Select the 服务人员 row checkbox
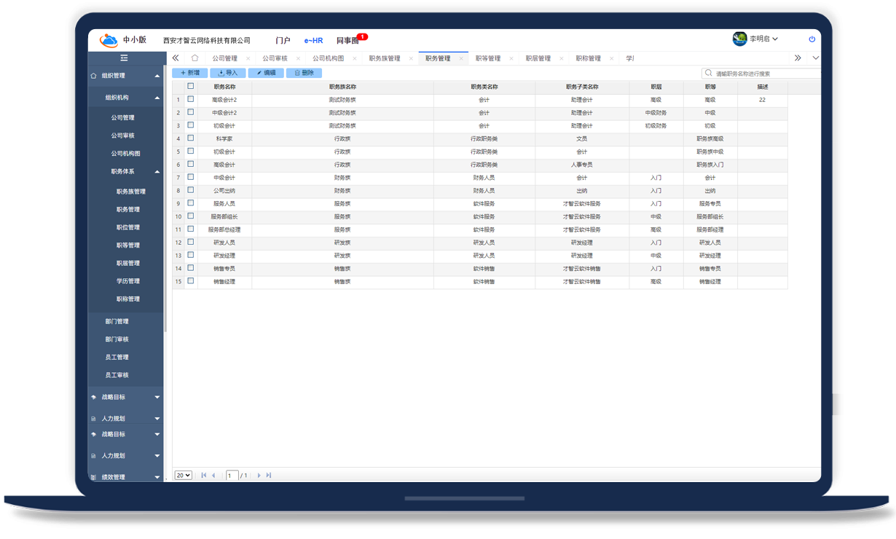 pos(191,203)
